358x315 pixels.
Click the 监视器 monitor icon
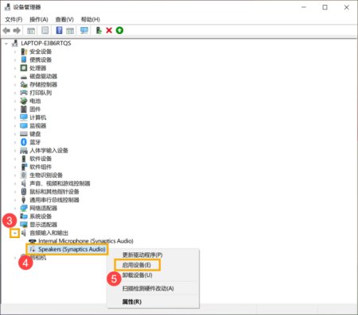(24, 125)
